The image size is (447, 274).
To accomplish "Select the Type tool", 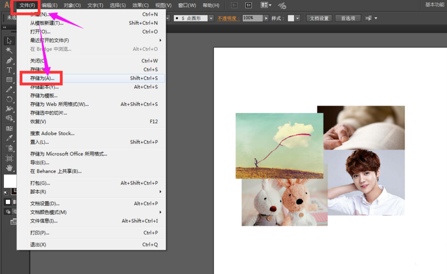I will (9, 70).
